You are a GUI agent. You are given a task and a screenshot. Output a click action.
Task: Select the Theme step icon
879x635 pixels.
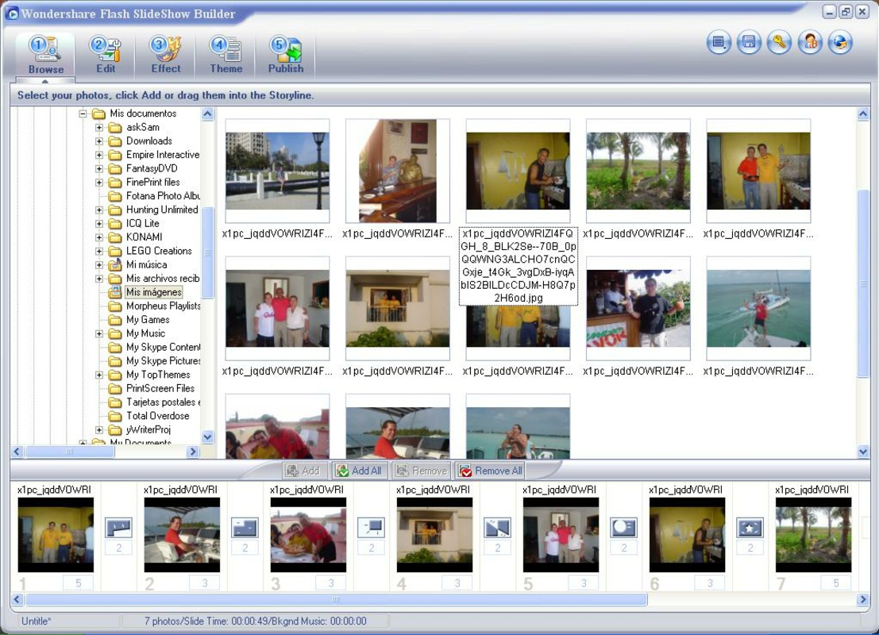(x=226, y=50)
